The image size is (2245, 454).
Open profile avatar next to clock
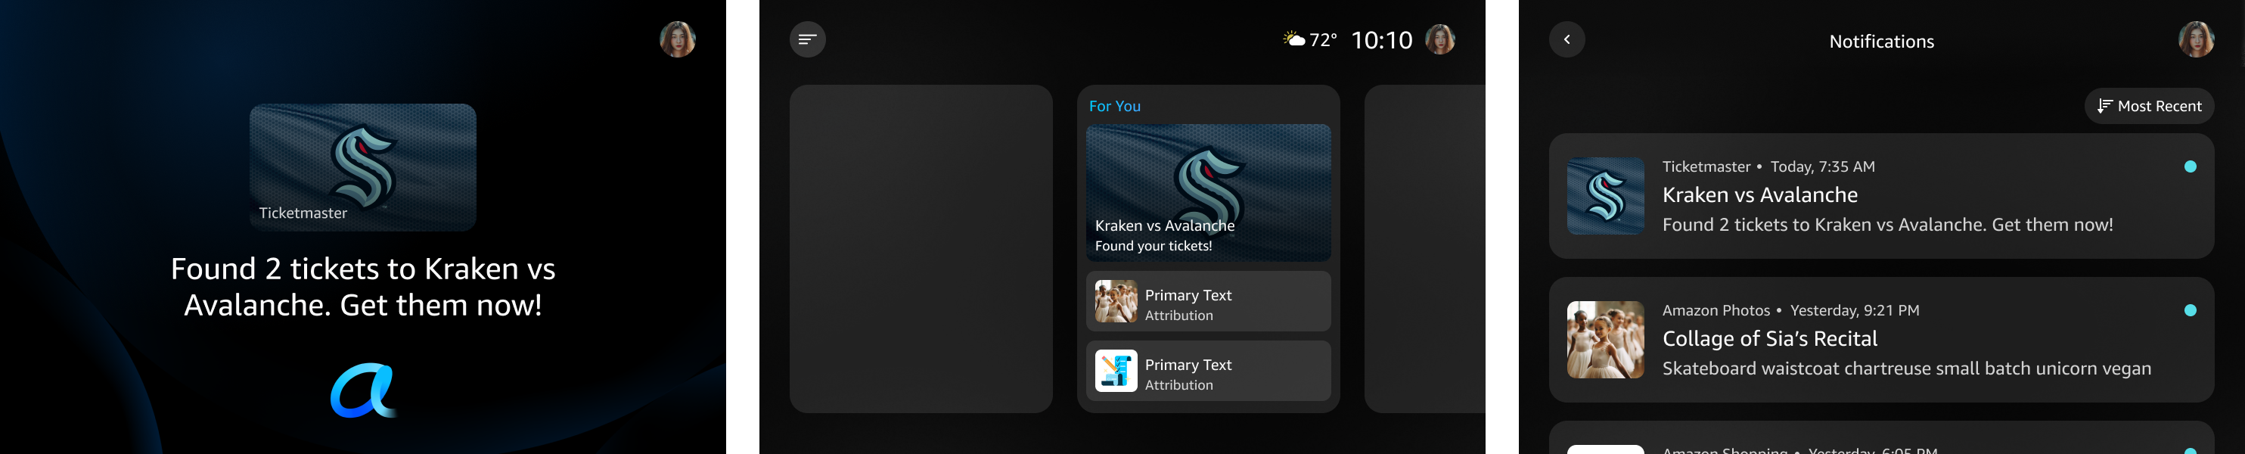click(x=1439, y=39)
